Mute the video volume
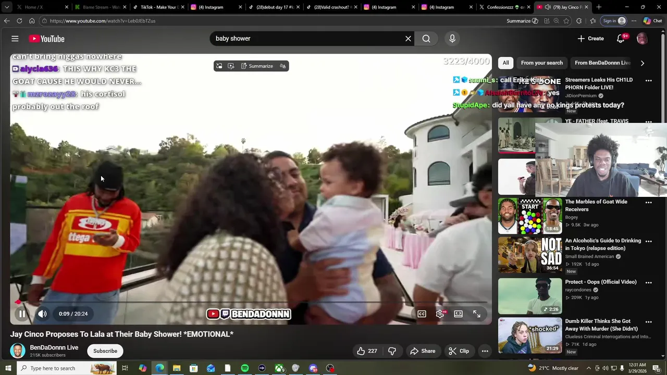The width and height of the screenshot is (667, 375). pyautogui.click(x=42, y=314)
